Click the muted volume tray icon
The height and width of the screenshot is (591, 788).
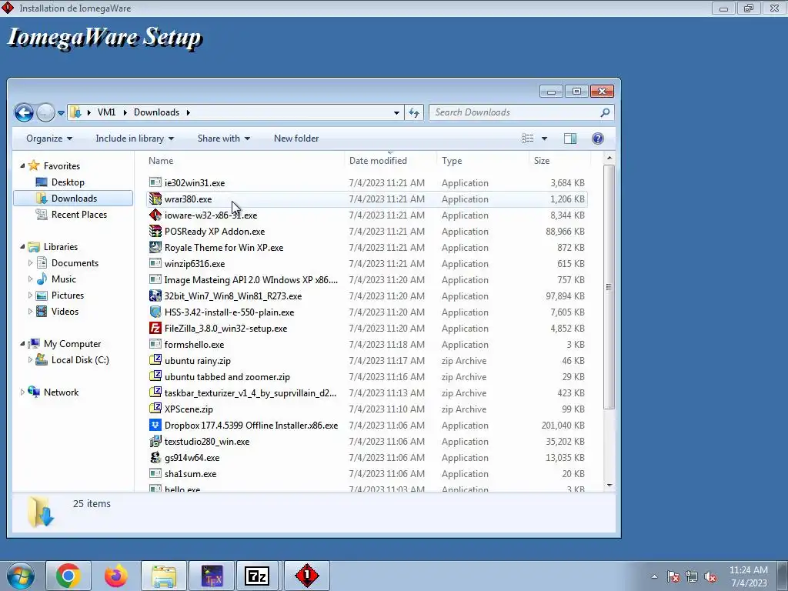[710, 576]
